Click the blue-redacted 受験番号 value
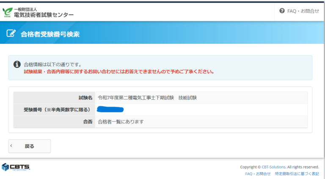This screenshot has width=325, height=179. (x=110, y=110)
